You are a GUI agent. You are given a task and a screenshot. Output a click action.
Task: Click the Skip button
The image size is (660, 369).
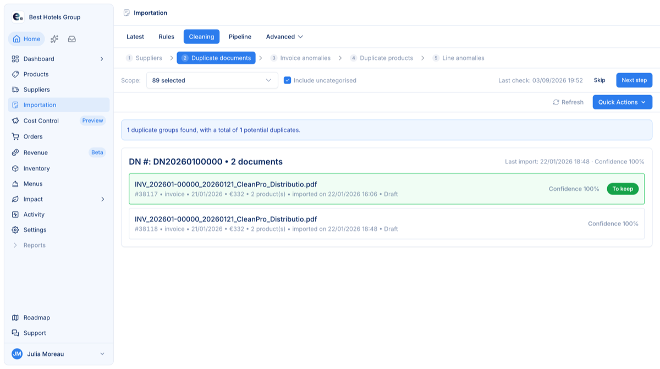point(599,80)
